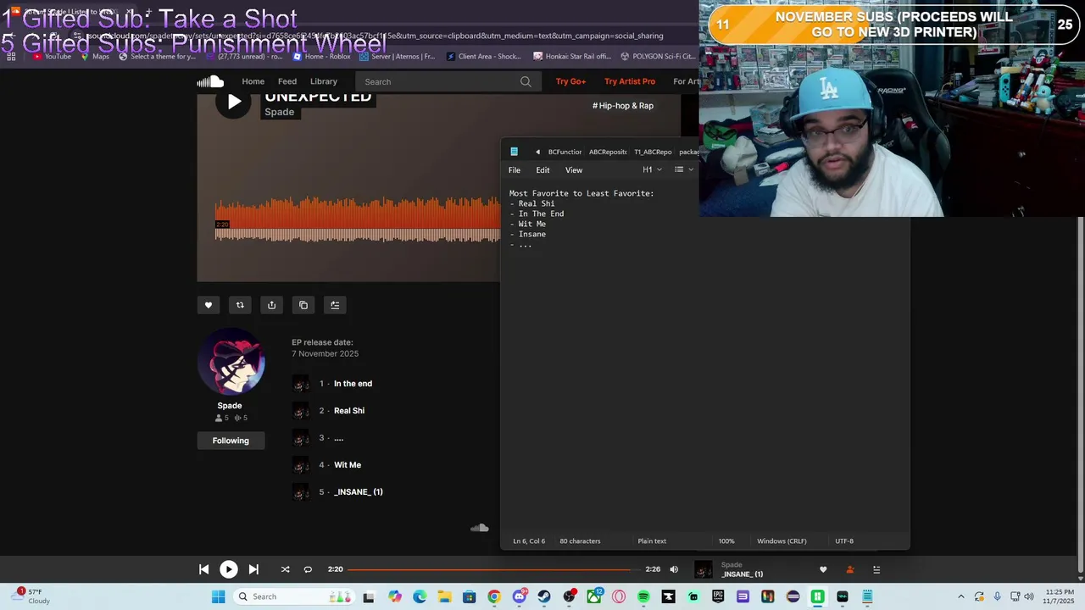Expand the list formatting dropdown in Notepad

coord(683,170)
